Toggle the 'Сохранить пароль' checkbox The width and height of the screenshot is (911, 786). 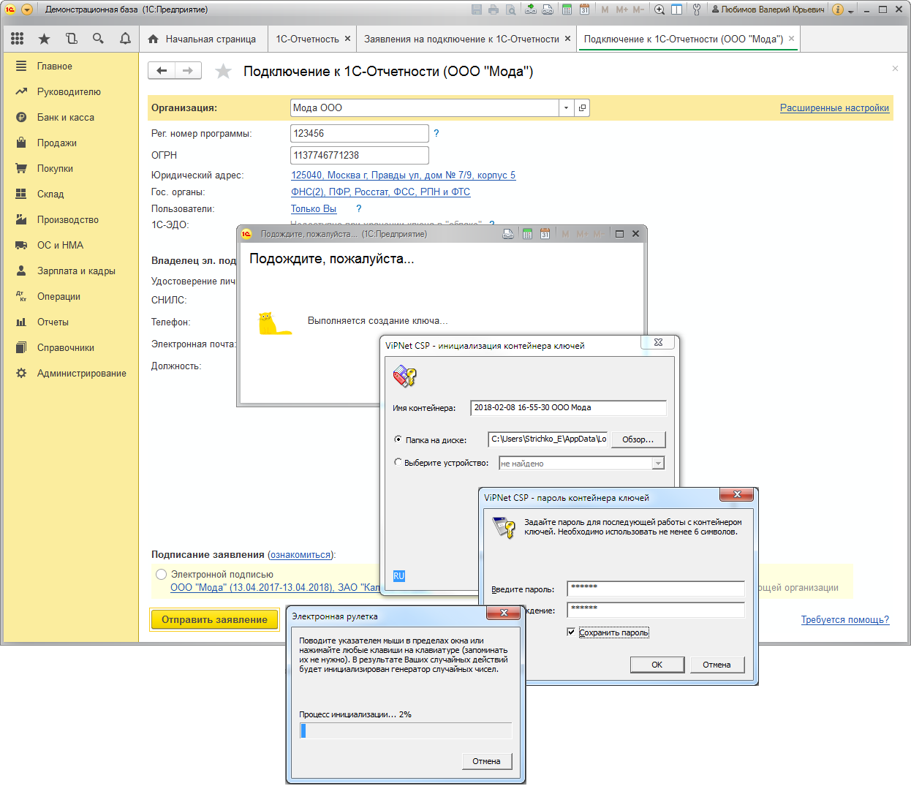coord(571,632)
